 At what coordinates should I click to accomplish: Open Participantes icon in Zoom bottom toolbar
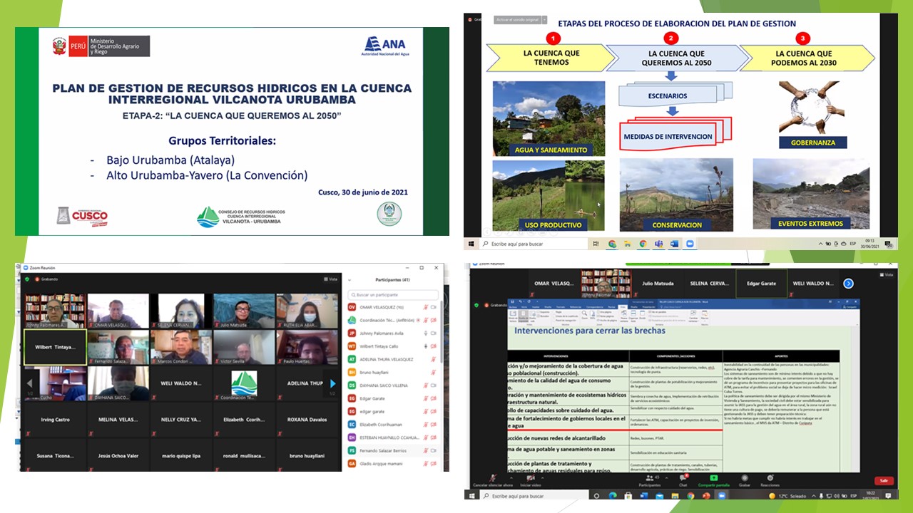click(x=649, y=478)
